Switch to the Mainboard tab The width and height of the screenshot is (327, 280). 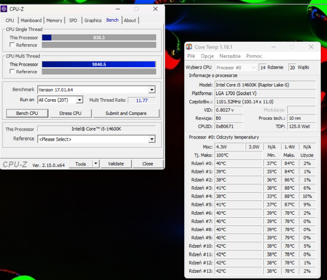pos(31,21)
